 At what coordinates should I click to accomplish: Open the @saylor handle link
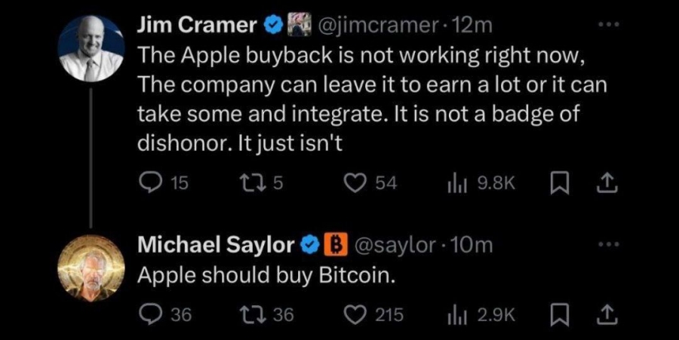click(x=395, y=246)
